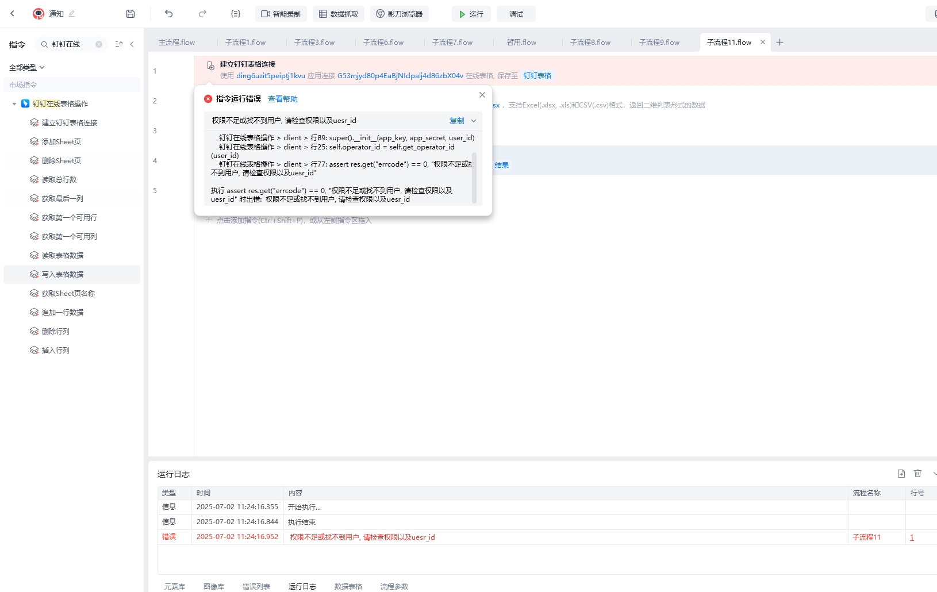Select 追加一行数据 command
Image resolution: width=937 pixels, height=592 pixels.
click(63, 313)
